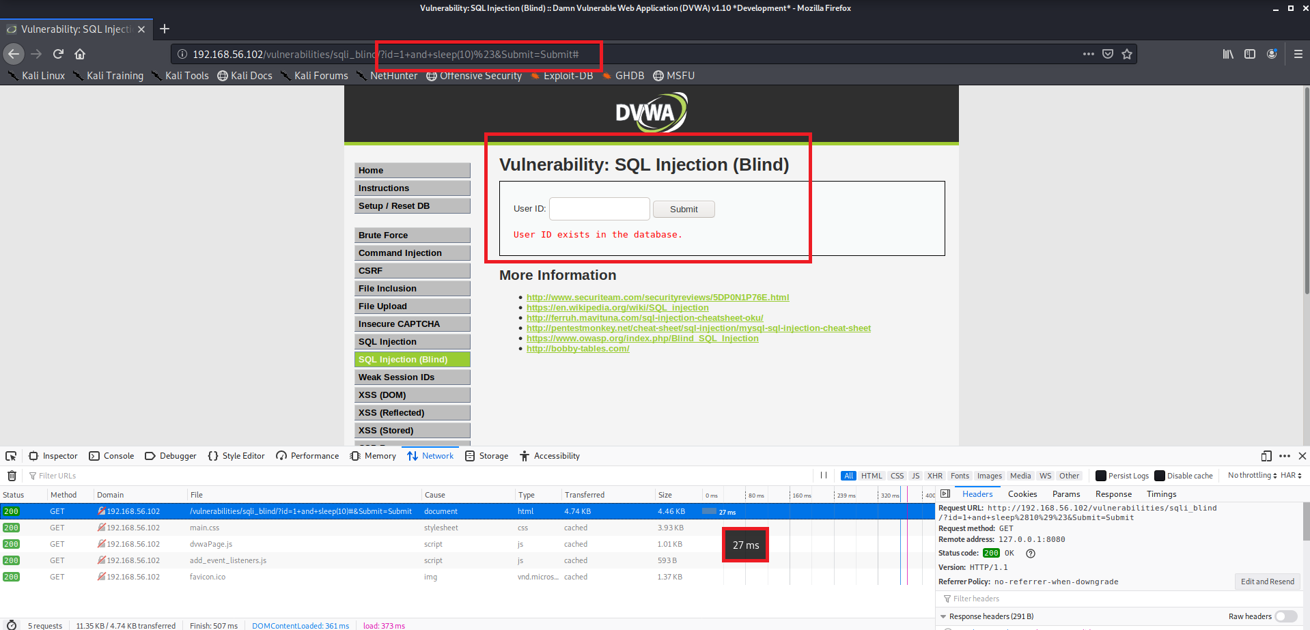Switch to the Inspector tab

tap(53, 456)
